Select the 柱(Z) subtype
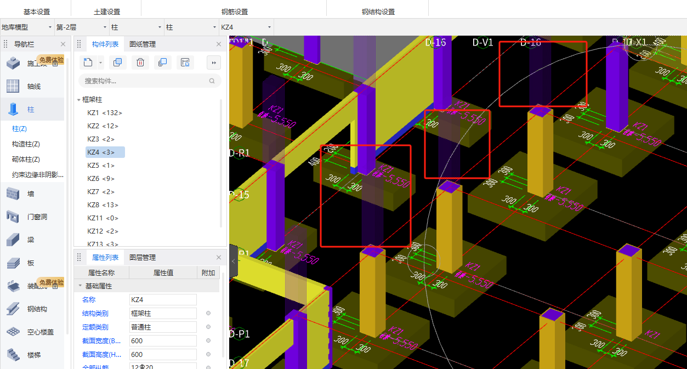Image resolution: width=687 pixels, height=369 pixels. 20,129
